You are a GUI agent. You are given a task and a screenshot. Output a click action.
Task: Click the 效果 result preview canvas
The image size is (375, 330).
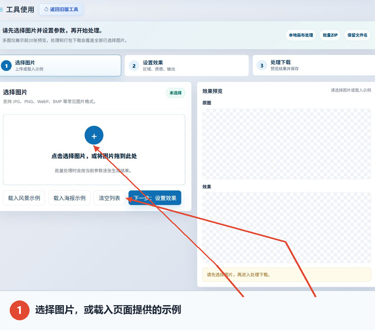(x=286, y=228)
